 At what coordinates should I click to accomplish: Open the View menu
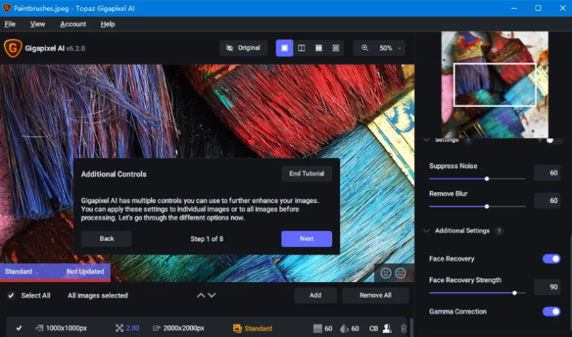[37, 24]
